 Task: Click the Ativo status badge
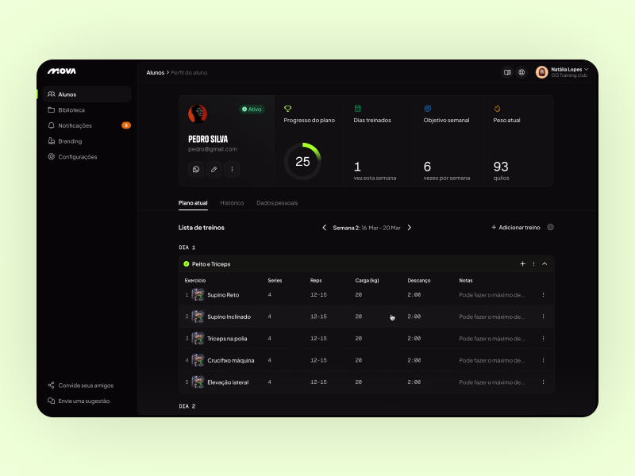(x=252, y=109)
